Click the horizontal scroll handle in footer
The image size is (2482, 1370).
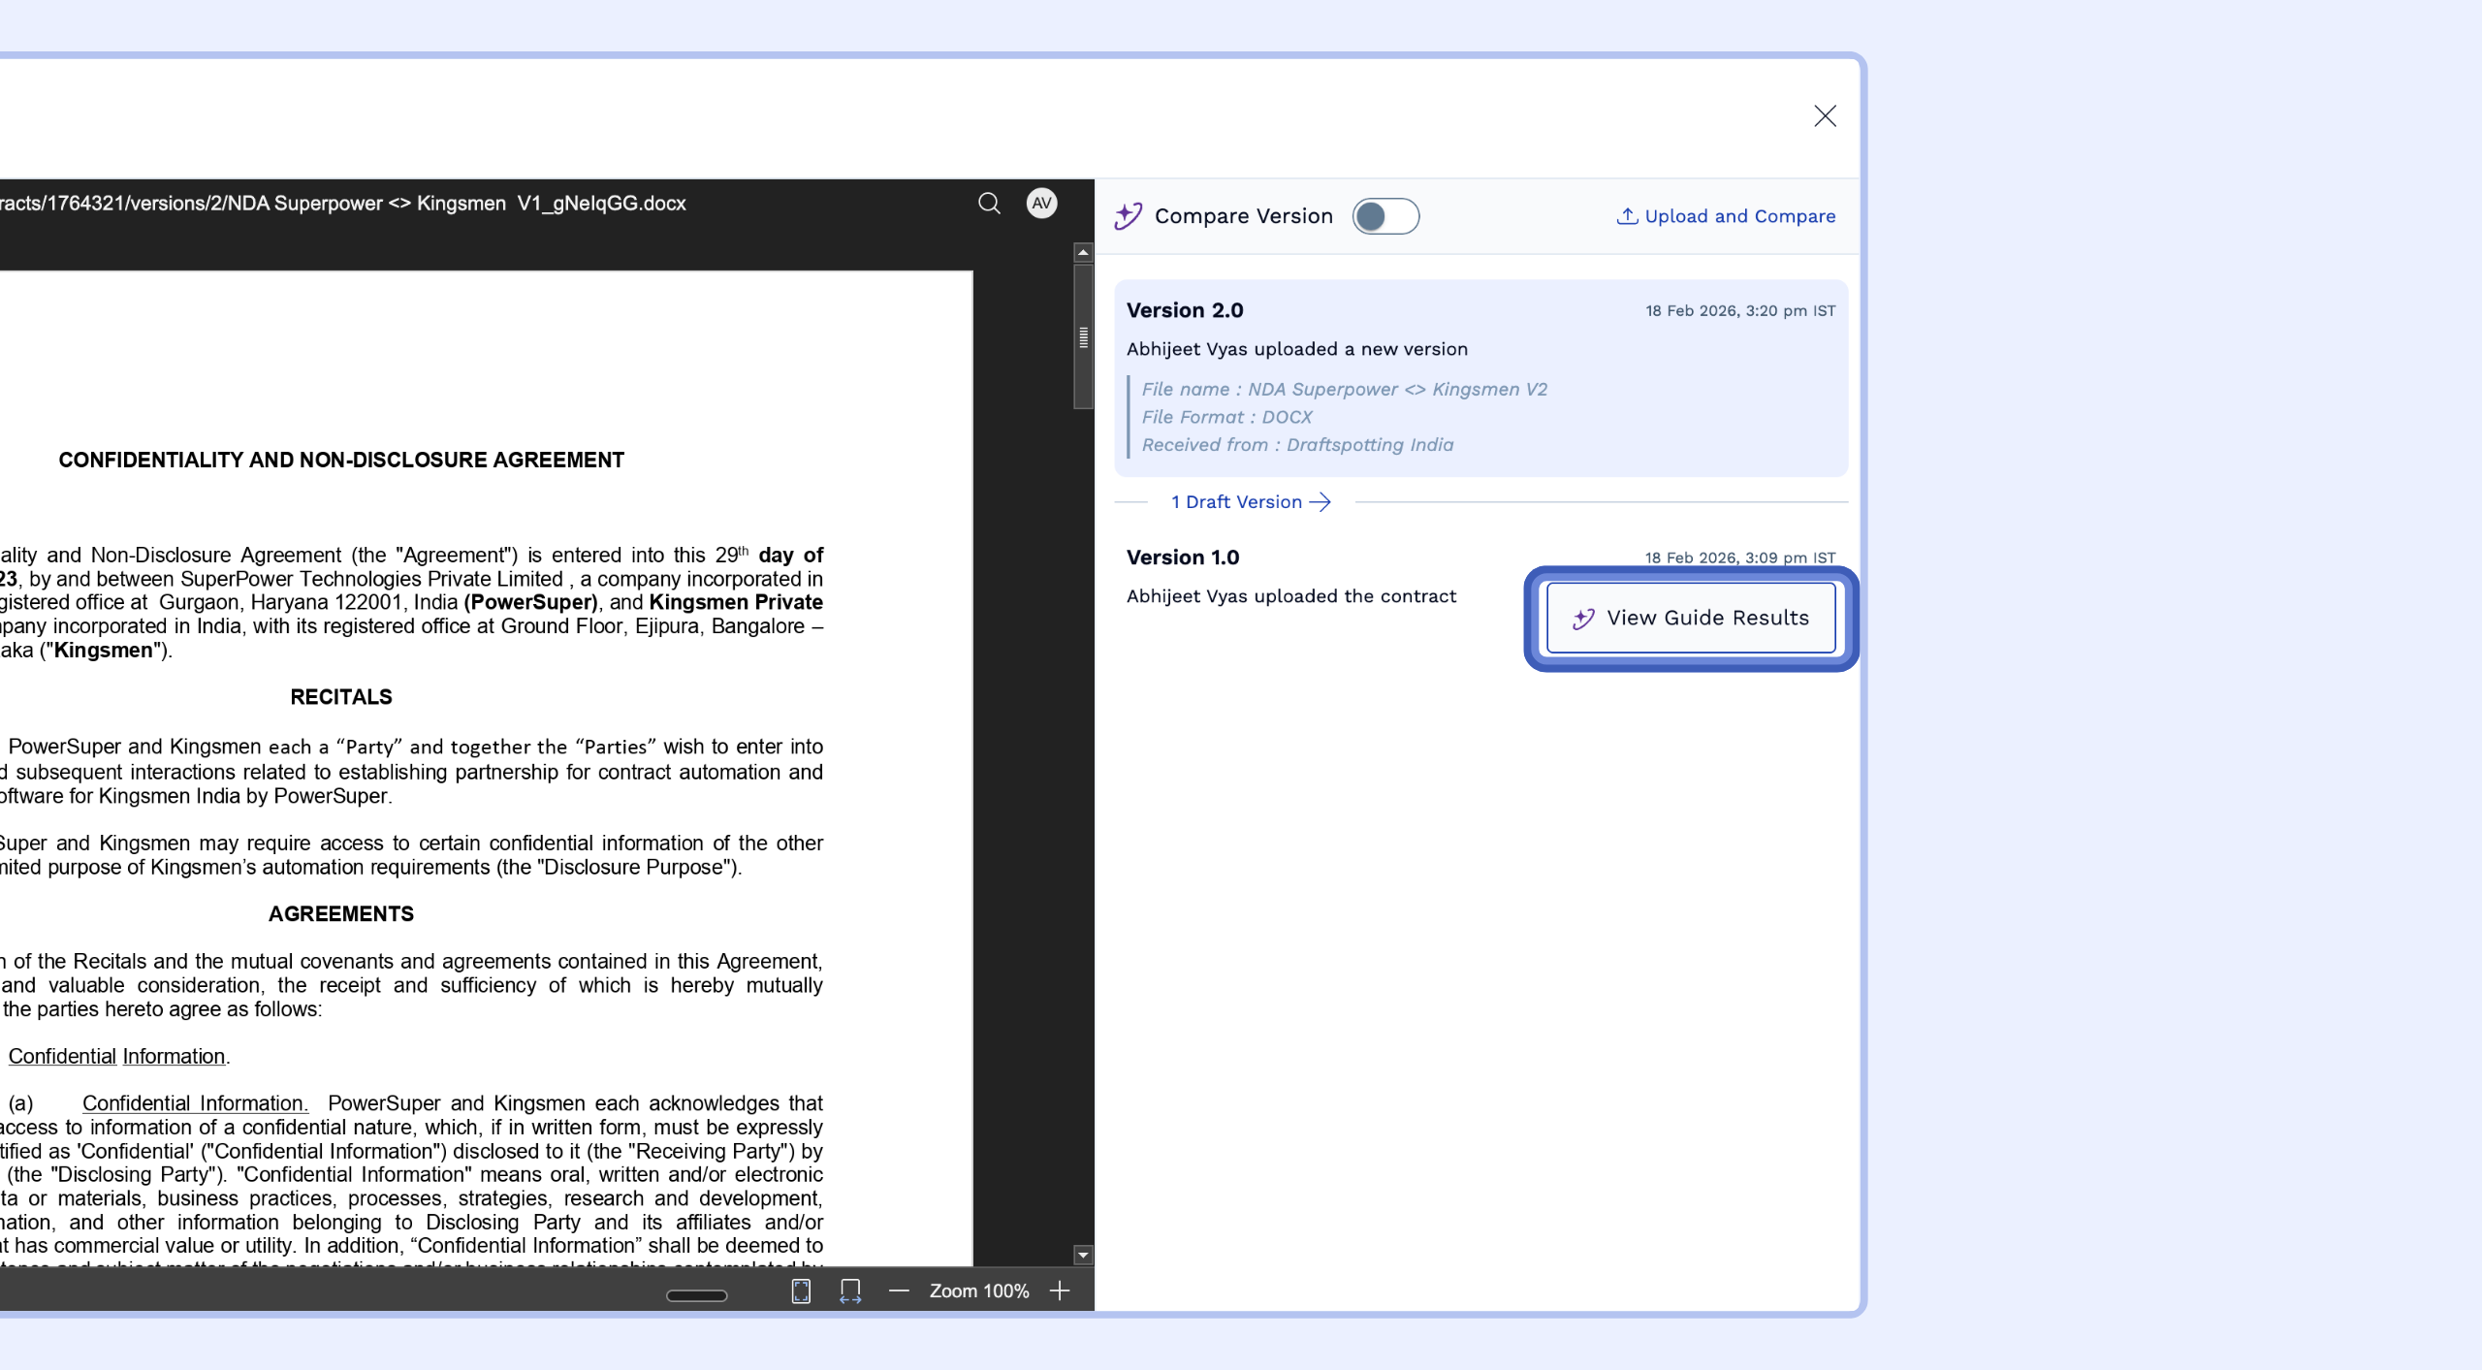[696, 1296]
